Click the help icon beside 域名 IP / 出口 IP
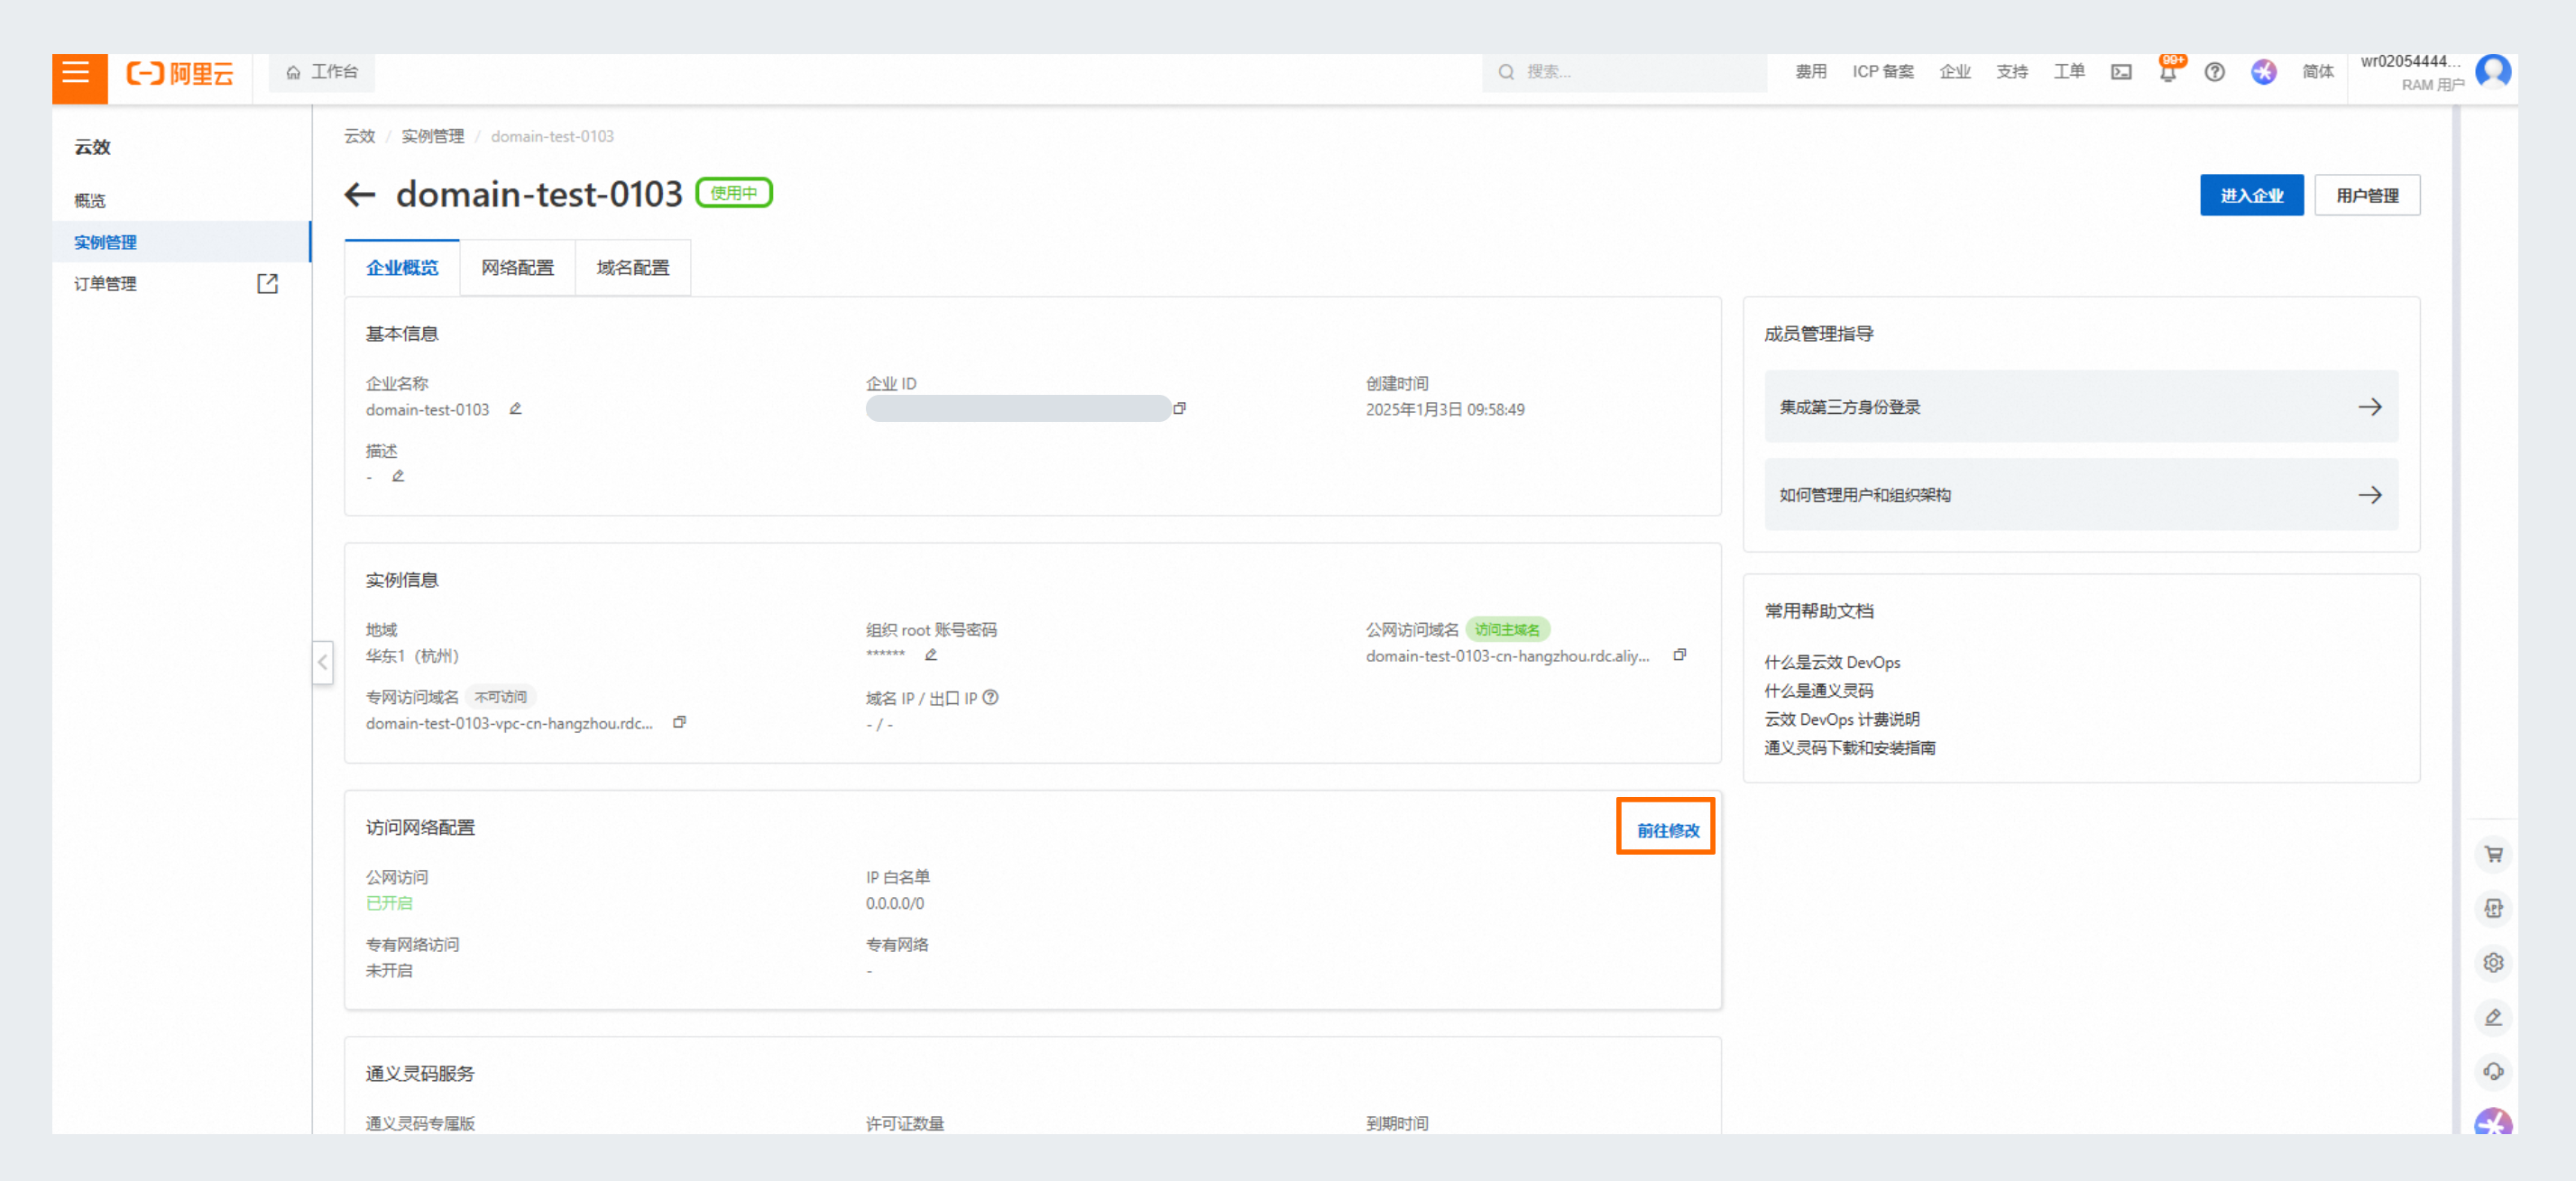The image size is (2576, 1181). coord(990,698)
